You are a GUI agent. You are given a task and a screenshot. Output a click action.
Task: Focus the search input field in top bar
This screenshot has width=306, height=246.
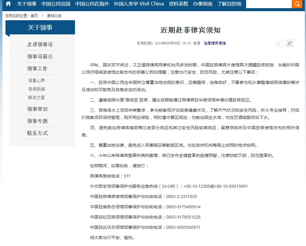coord(269,4)
